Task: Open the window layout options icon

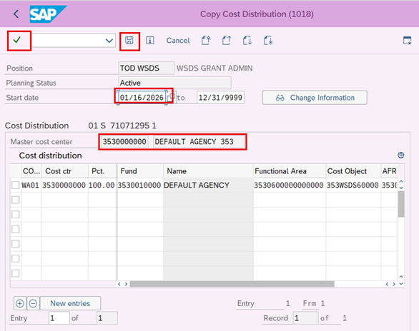Action: pos(408,41)
